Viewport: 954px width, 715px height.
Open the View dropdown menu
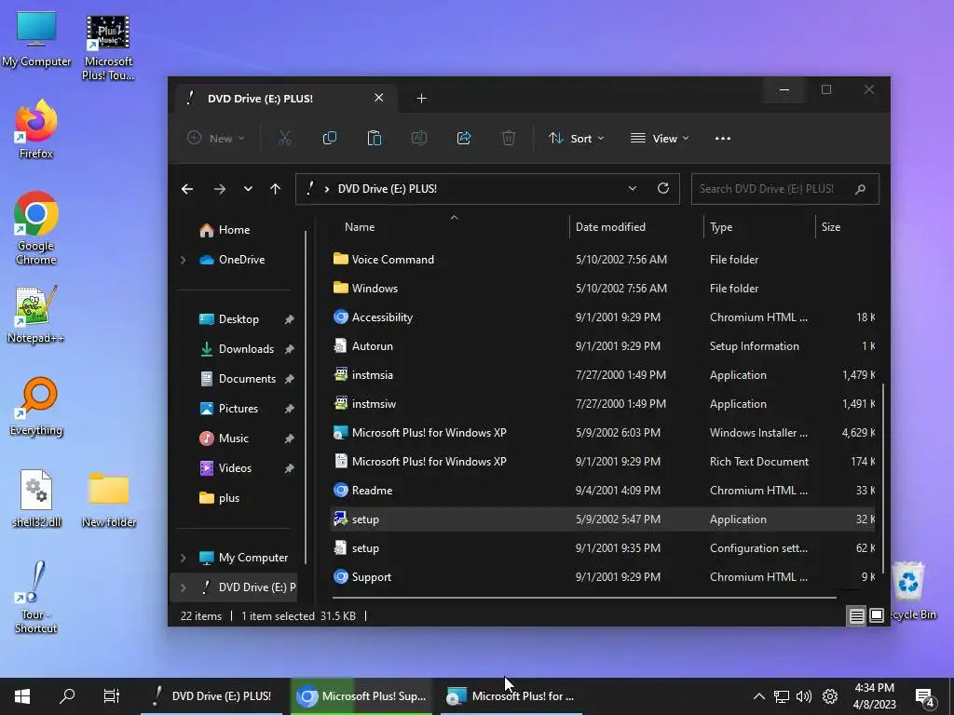[x=661, y=138]
